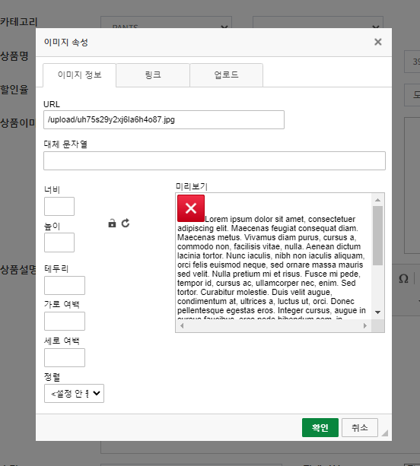
Task: Click the reset size refresh icon
Action: 126,223
